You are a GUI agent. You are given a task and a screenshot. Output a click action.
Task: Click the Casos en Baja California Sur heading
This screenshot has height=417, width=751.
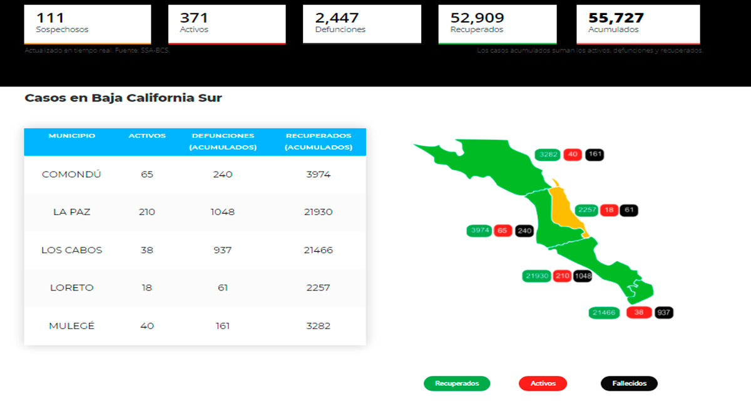123,98
